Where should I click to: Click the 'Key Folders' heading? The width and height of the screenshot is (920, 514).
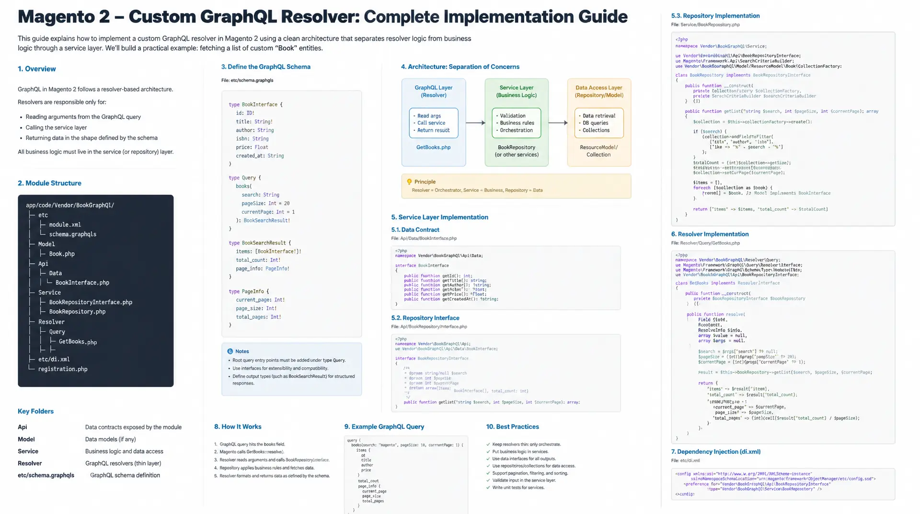point(35,411)
